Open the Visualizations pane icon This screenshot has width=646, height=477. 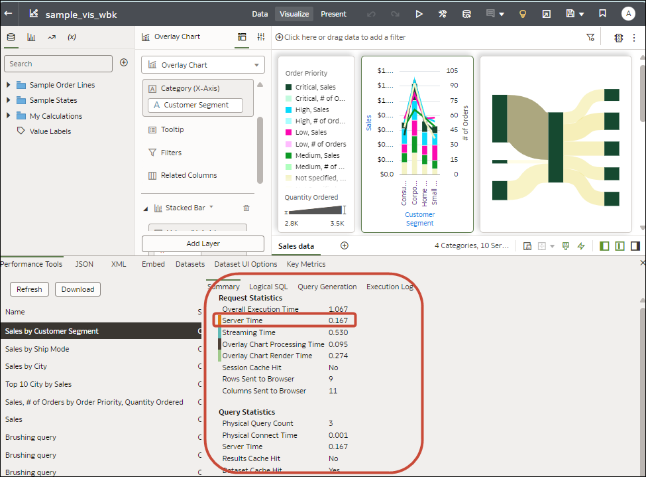tap(31, 37)
